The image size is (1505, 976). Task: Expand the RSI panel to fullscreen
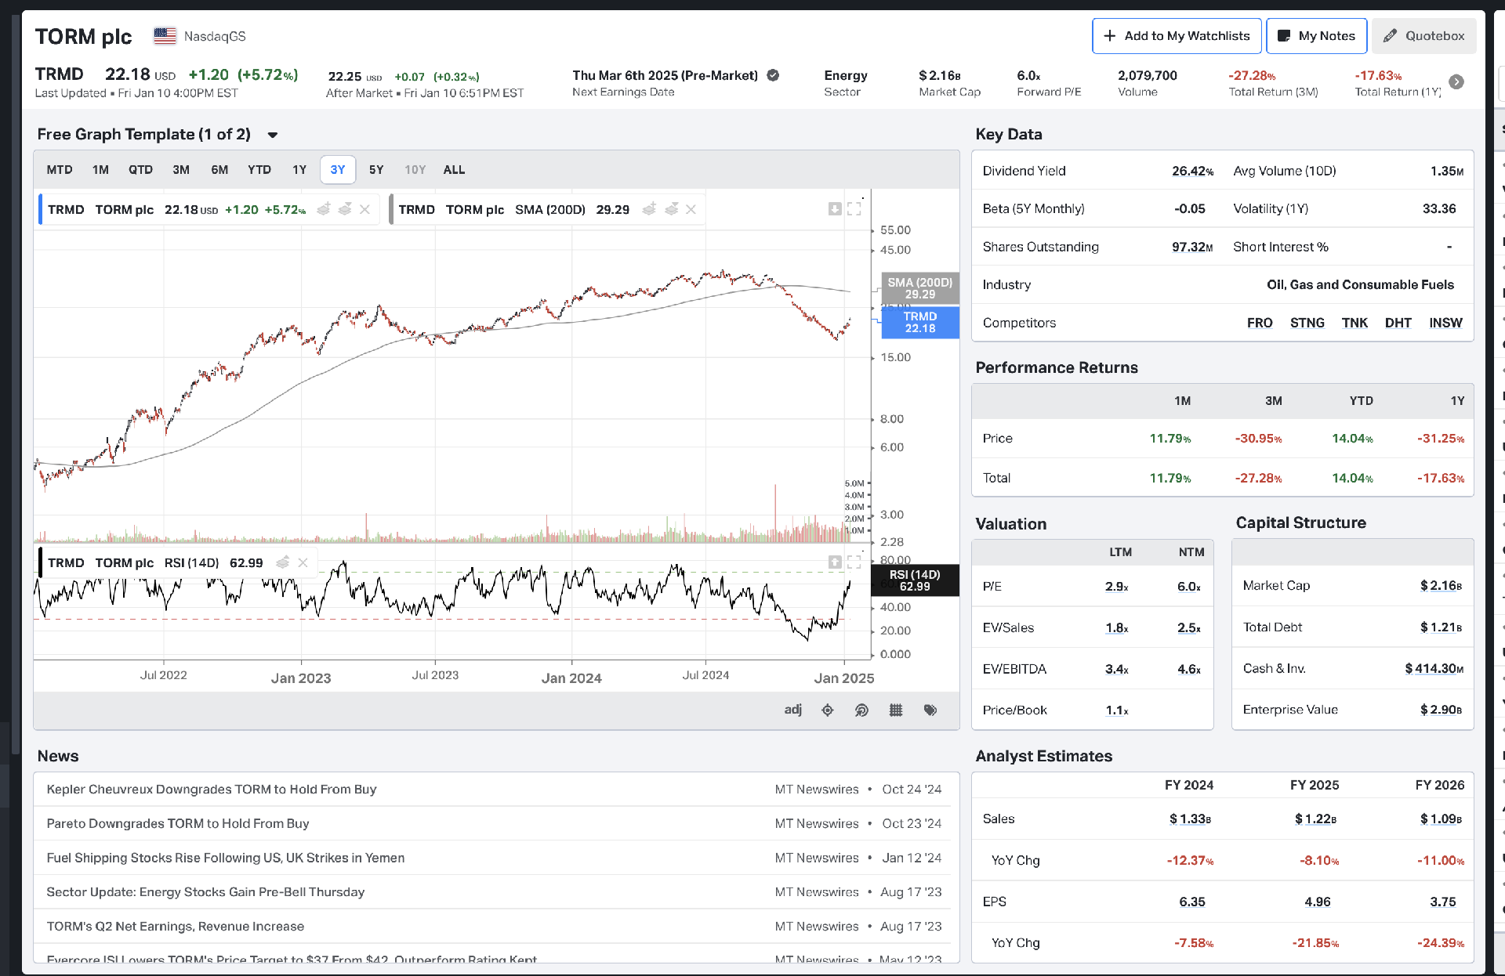pyautogui.click(x=854, y=562)
